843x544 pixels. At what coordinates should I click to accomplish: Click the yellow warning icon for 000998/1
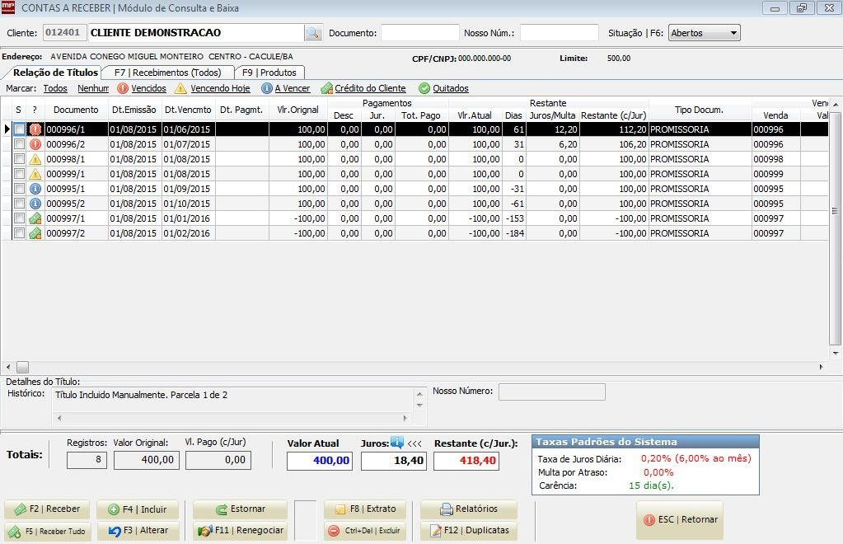point(35,159)
